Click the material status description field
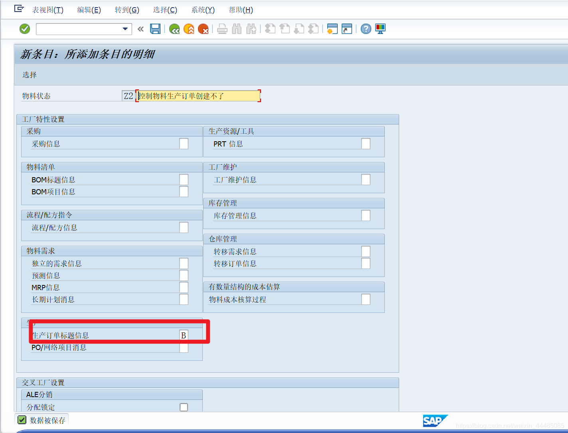 [x=198, y=96]
